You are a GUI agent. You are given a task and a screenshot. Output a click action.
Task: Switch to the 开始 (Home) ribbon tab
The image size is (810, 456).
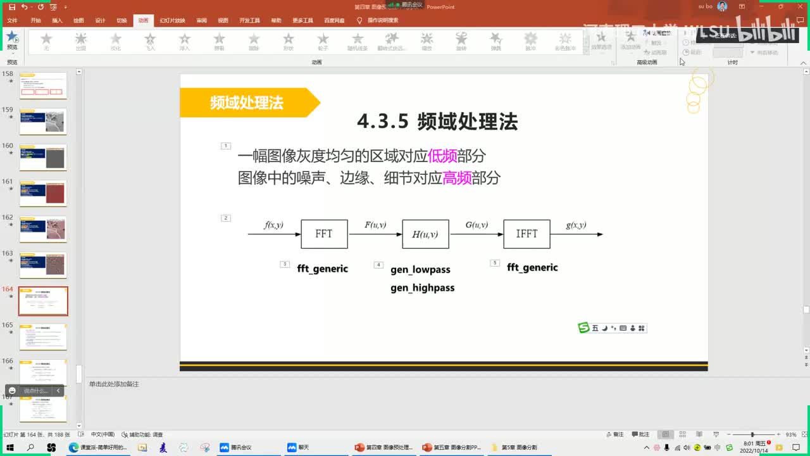(35, 20)
